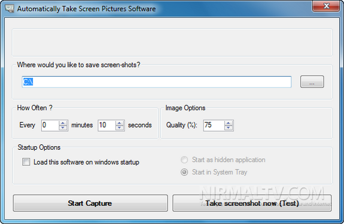Click Take screenshot now (Test) button
The width and height of the screenshot is (344, 224).
(x=252, y=203)
